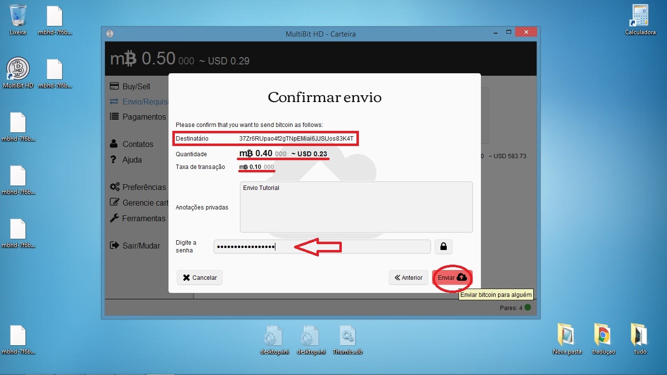Open the tudo folder icon

(640, 335)
